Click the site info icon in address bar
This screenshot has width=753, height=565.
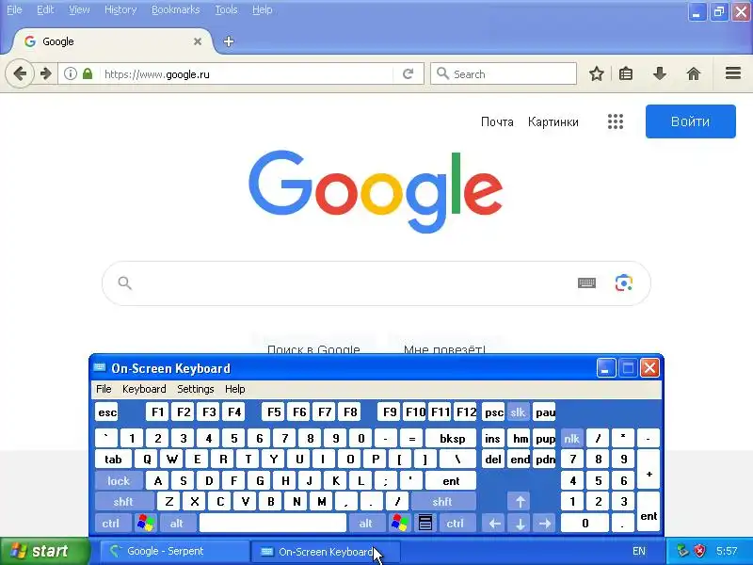coord(71,74)
